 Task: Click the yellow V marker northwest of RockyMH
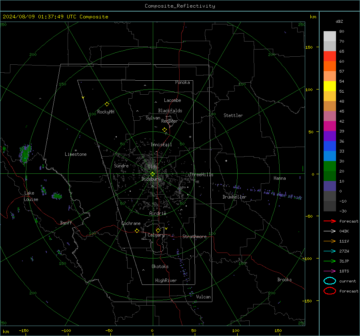coord(83,97)
